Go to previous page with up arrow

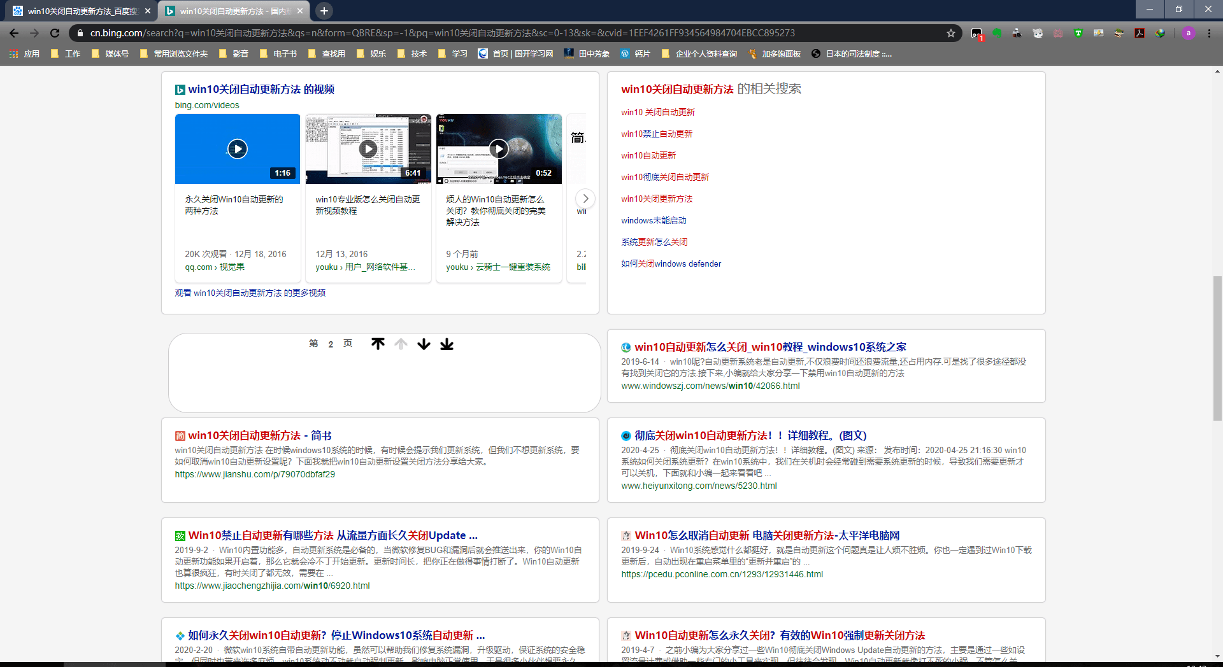pos(401,344)
